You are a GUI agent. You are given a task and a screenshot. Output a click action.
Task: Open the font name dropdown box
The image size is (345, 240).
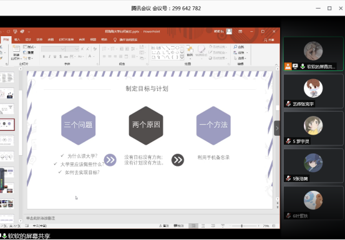[x=53, y=49]
